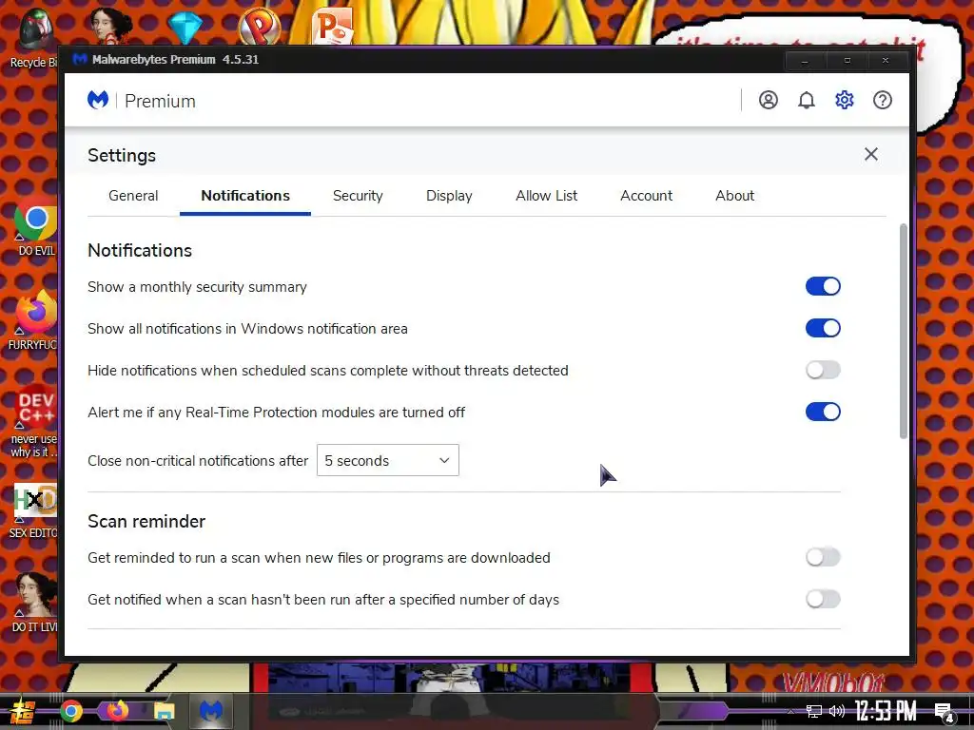Switch to the Account tab
The width and height of the screenshot is (974, 730).
click(x=646, y=196)
